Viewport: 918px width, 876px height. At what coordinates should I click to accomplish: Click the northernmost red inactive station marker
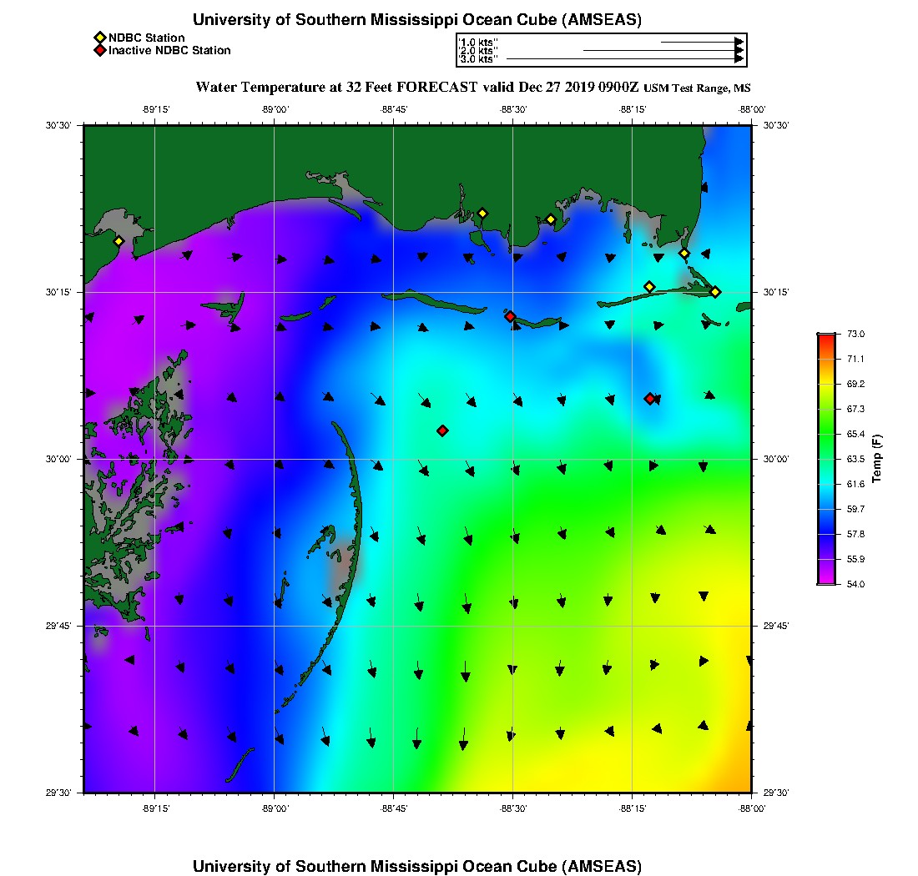[510, 316]
